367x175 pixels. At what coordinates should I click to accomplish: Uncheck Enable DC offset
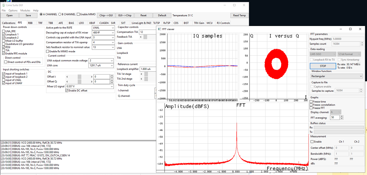click(x=67, y=91)
